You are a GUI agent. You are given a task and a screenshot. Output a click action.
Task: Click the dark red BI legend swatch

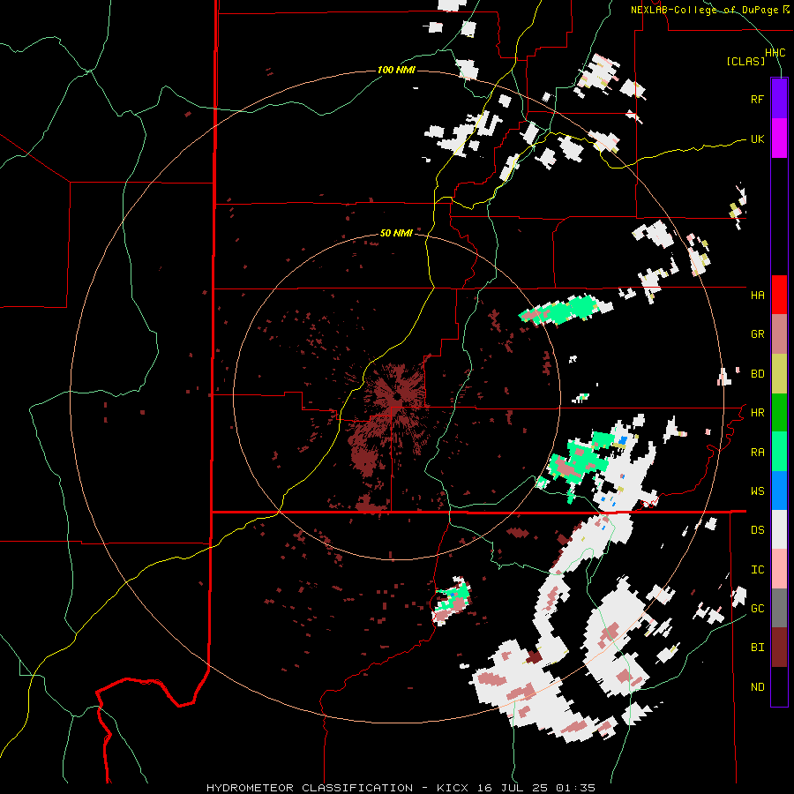(x=779, y=648)
